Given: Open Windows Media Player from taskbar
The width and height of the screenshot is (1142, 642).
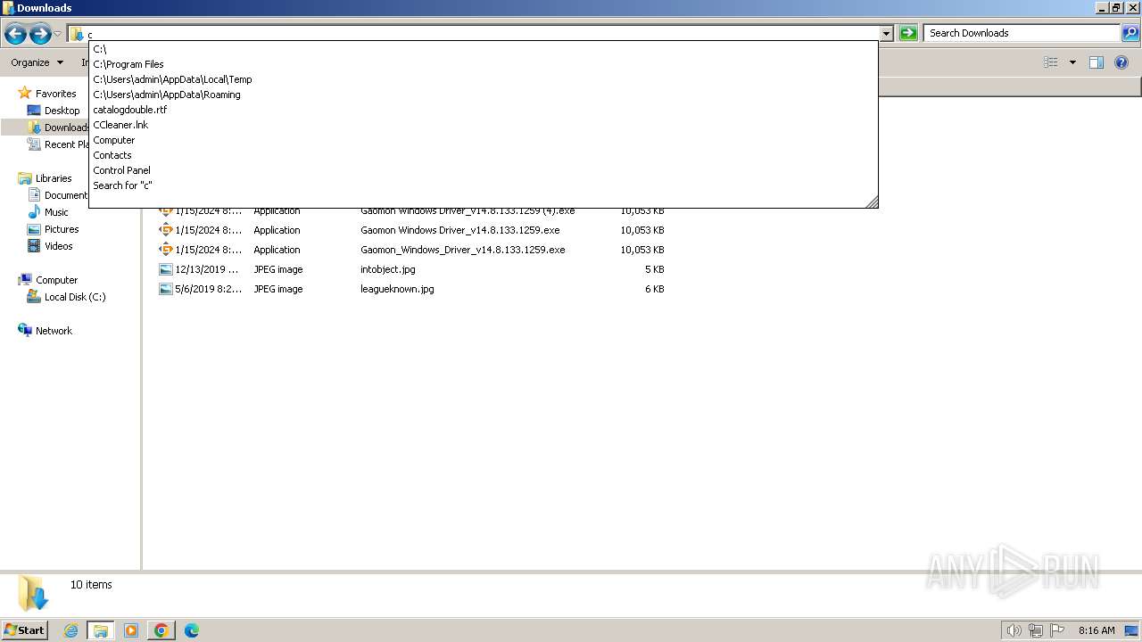Looking at the screenshot, I should tap(131, 630).
